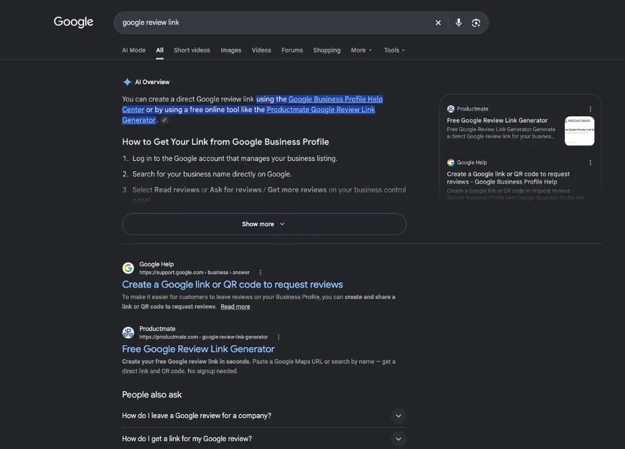Open Productmate Google Review Link Generator link

[x=320, y=109]
